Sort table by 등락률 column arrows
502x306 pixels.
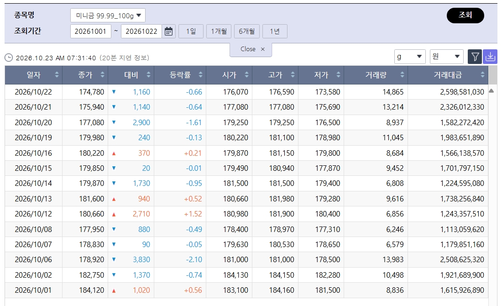point(200,74)
